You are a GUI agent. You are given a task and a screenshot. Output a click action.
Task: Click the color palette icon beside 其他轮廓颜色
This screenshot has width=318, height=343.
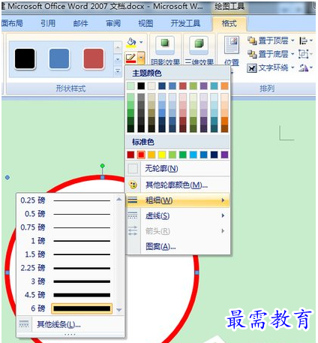point(133,185)
